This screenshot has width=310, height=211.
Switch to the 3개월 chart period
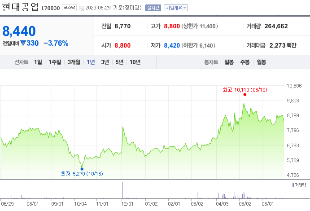[x=74, y=62]
